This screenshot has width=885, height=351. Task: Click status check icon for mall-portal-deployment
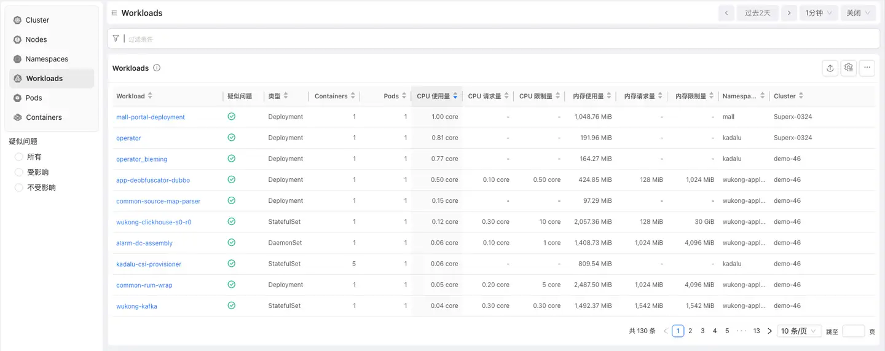pyautogui.click(x=232, y=117)
